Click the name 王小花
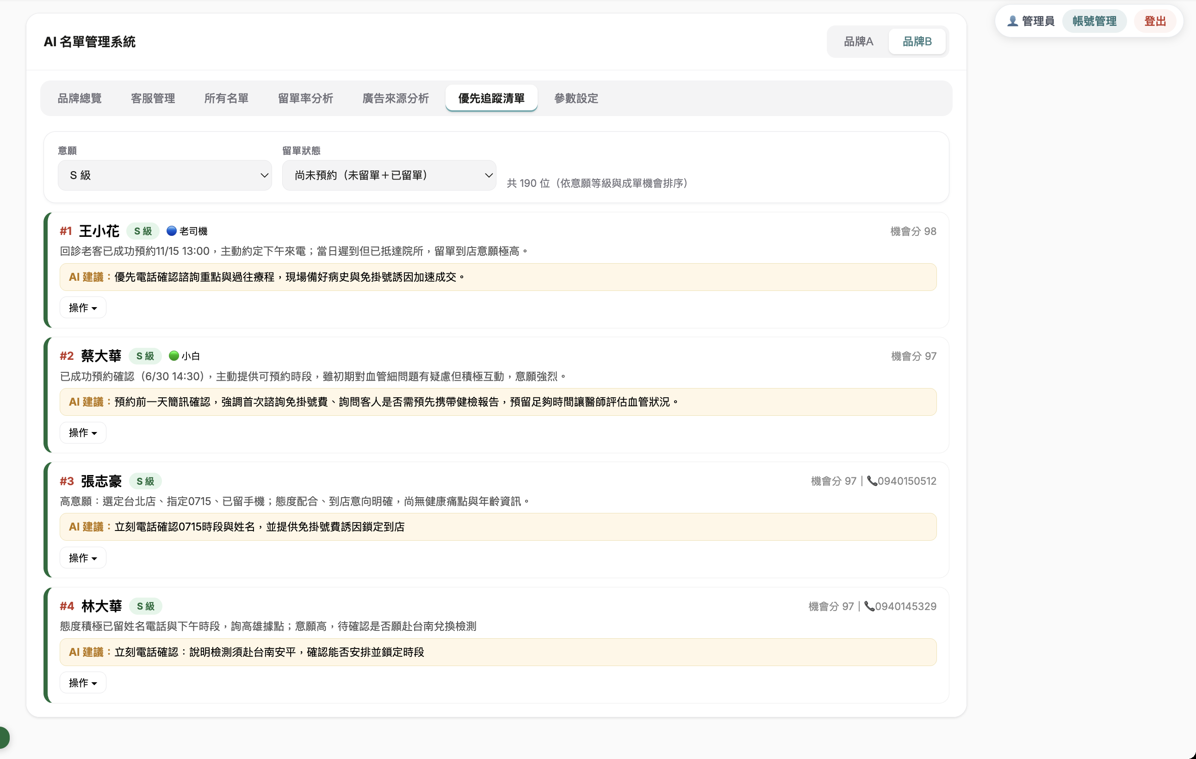Viewport: 1196px width, 759px height. (x=99, y=231)
